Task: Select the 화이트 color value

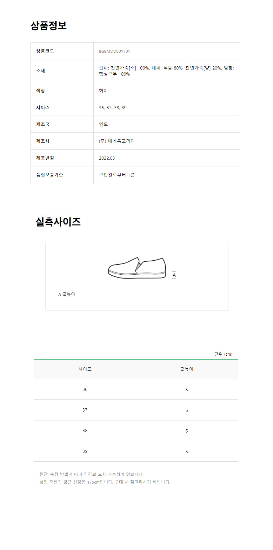Action: click(105, 91)
